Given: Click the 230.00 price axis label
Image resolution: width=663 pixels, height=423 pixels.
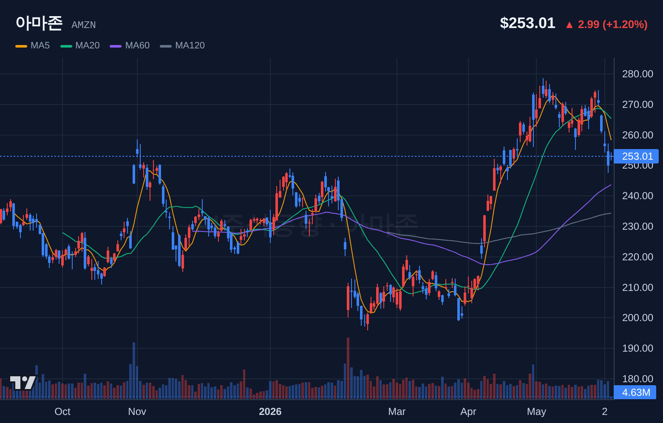Looking at the screenshot, I should [637, 226].
